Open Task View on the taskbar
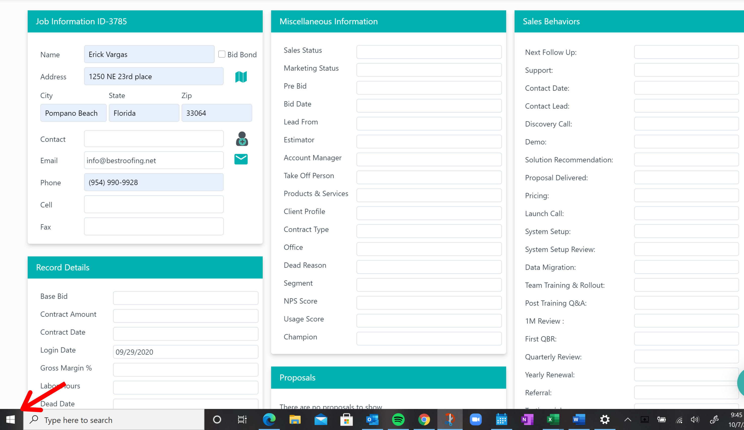The image size is (744, 430). pyautogui.click(x=242, y=419)
